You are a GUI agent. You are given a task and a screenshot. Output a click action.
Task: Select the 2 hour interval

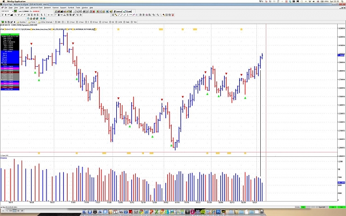coord(71,22)
